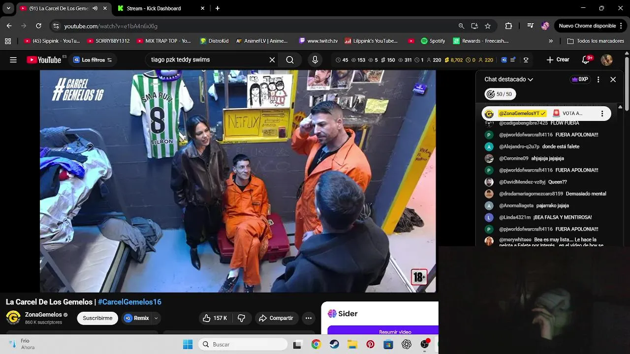630x354 pixels.
Task: Open the Crear upload menu
Action: click(558, 60)
